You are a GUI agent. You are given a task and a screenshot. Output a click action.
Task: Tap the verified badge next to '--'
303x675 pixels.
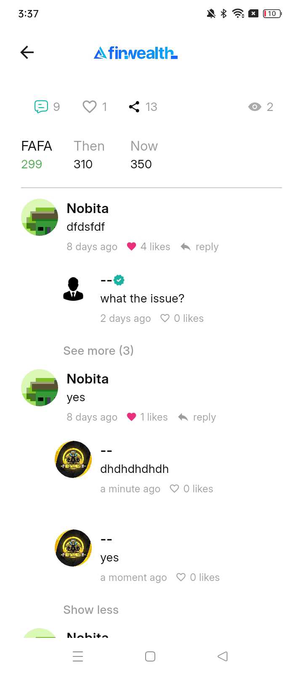119,280
